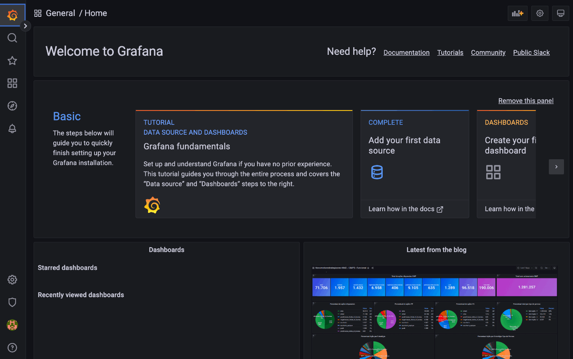Open the Documentation link

point(406,52)
